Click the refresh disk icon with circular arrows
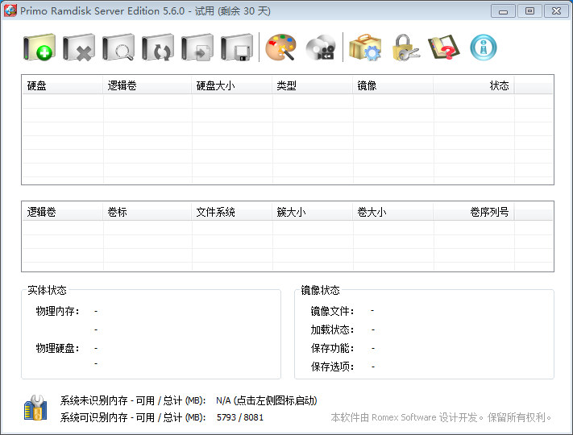 pos(158,48)
